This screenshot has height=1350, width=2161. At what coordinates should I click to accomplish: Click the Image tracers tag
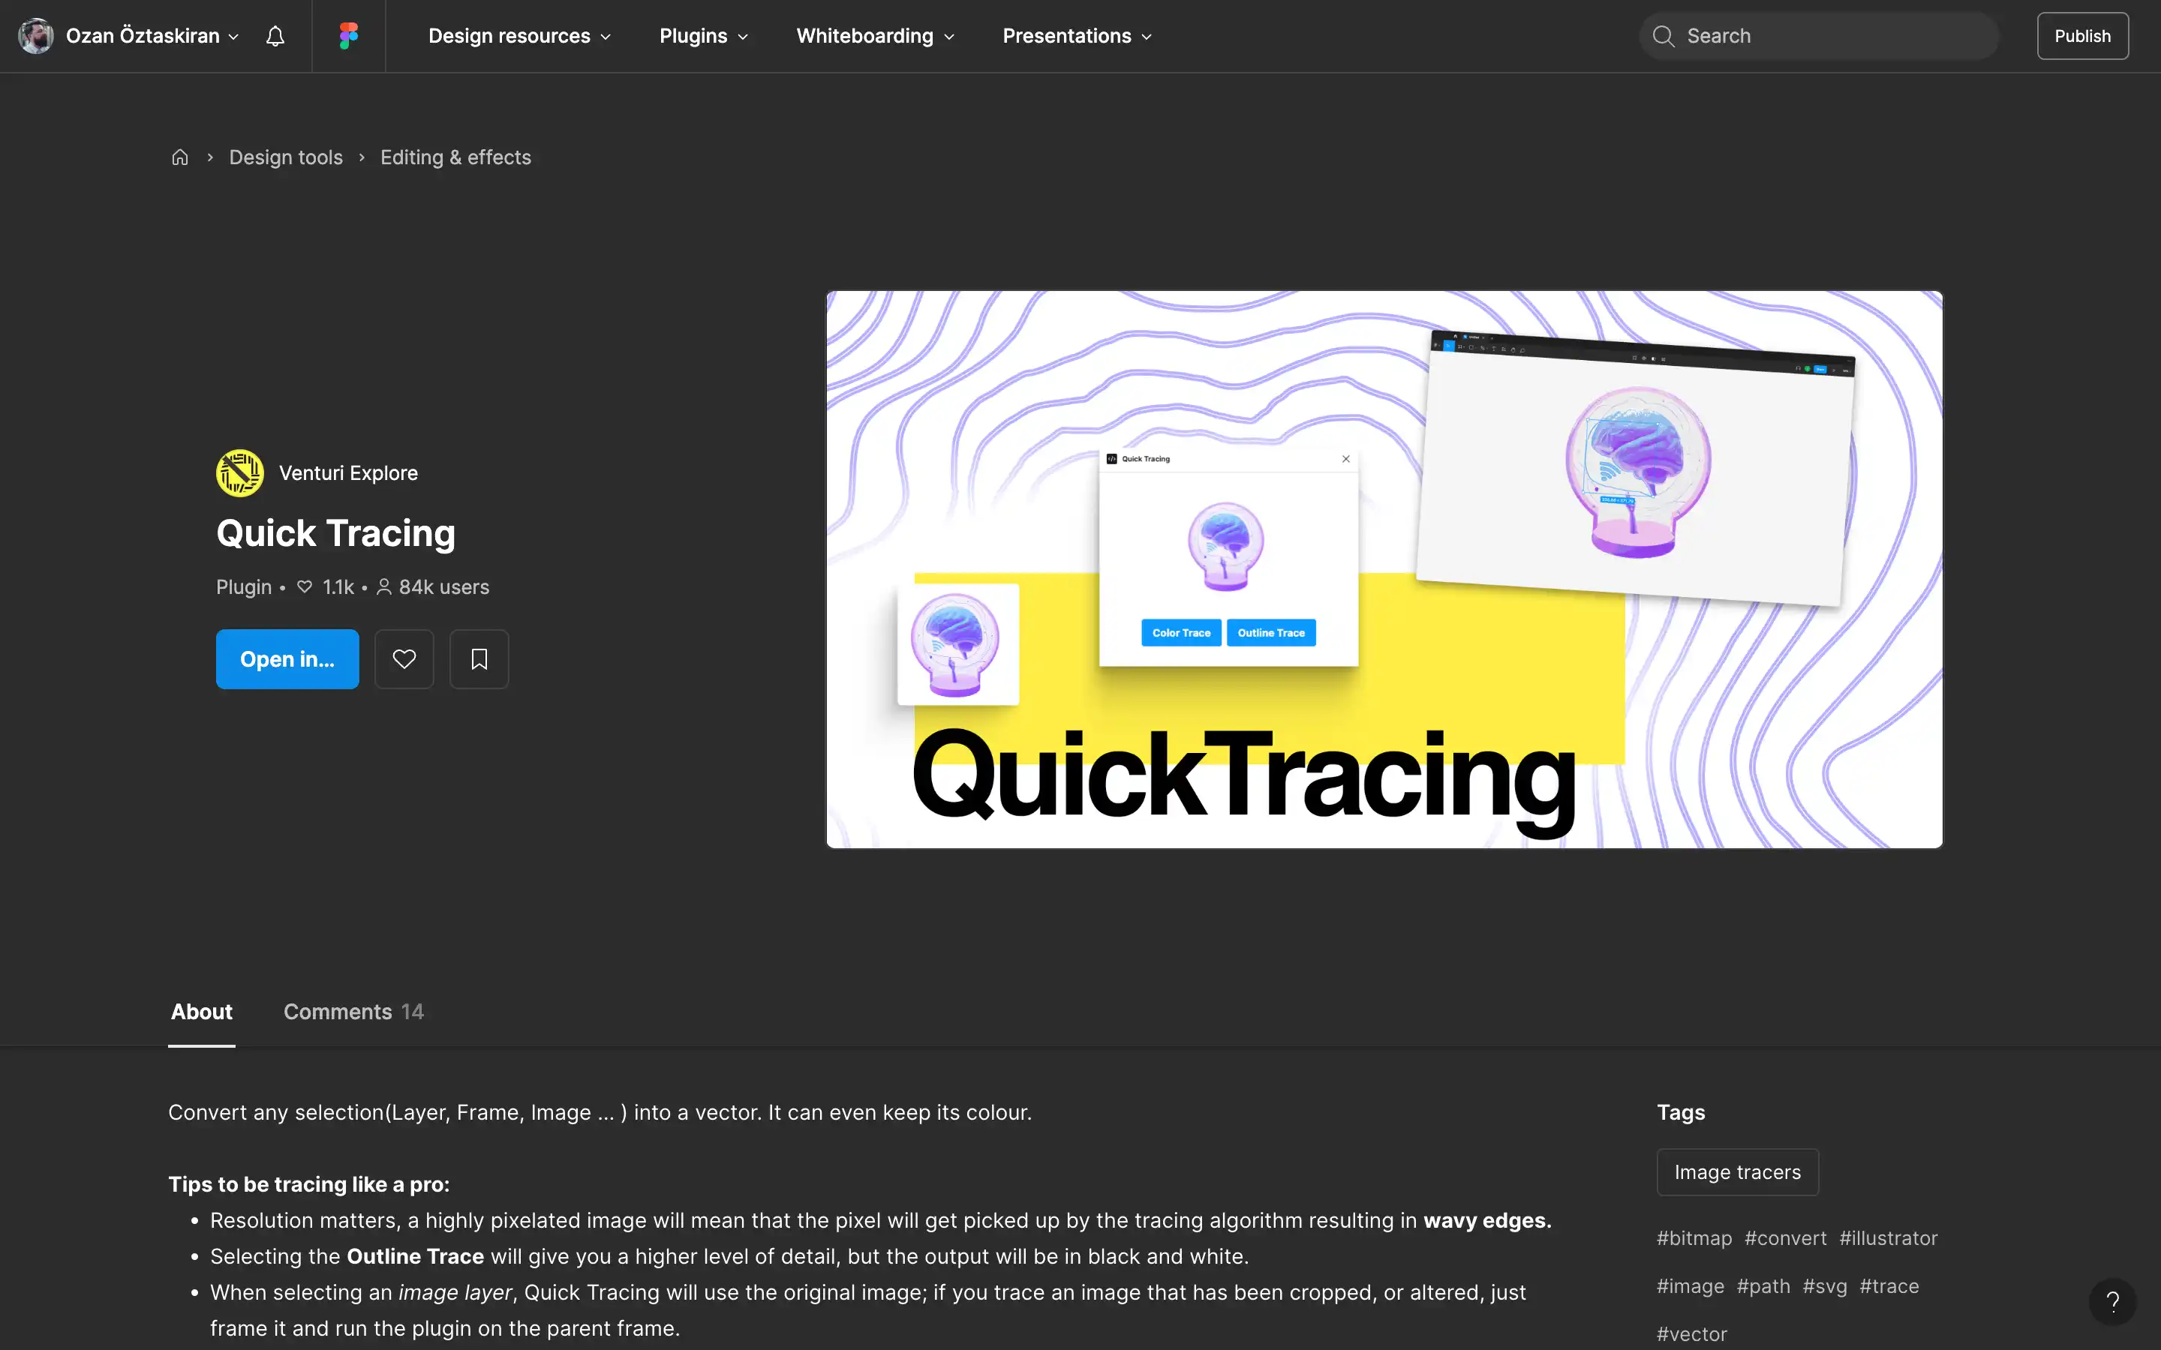pos(1738,1171)
